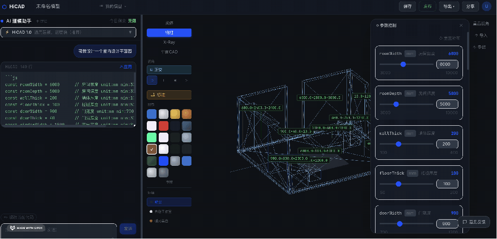497x239 pixels.
Task: Switch to 平面CAD display mode
Action: tap(169, 52)
